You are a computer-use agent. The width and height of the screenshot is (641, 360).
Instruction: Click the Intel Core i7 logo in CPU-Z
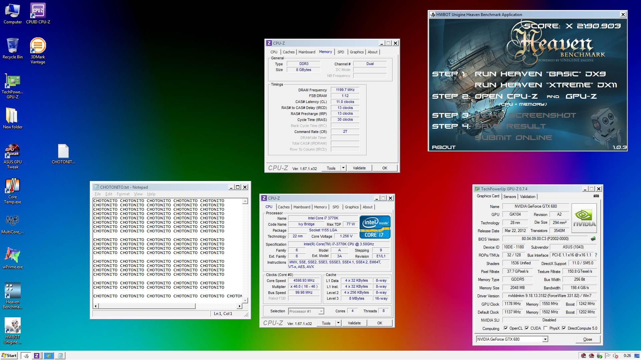(x=375, y=227)
